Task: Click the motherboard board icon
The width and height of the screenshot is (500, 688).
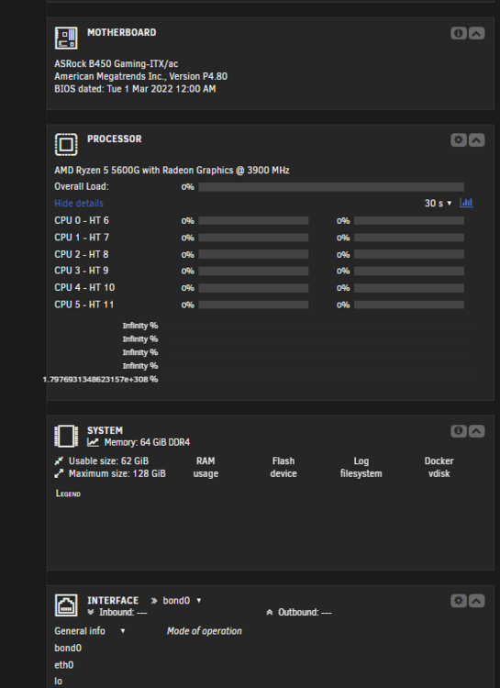Action: click(x=66, y=38)
